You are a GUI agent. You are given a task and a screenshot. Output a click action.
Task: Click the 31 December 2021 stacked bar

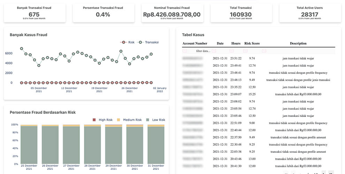156,144
